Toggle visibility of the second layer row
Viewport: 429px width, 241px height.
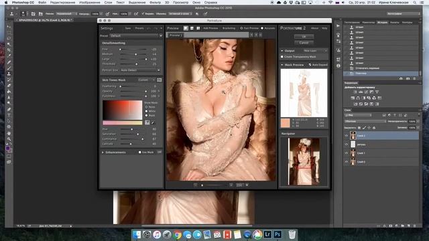click(347, 145)
